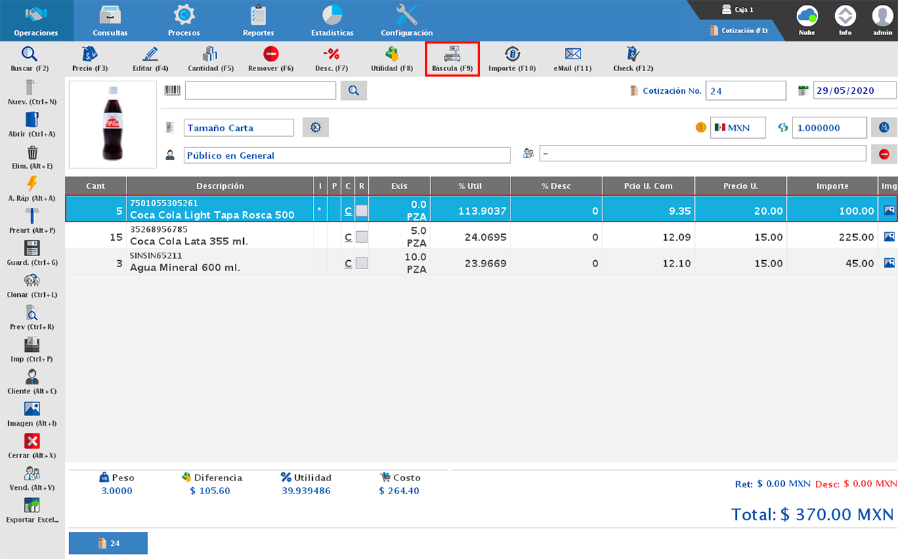This screenshot has width=898, height=559.
Task: Click the barcode search magnifier button
Action: (353, 90)
